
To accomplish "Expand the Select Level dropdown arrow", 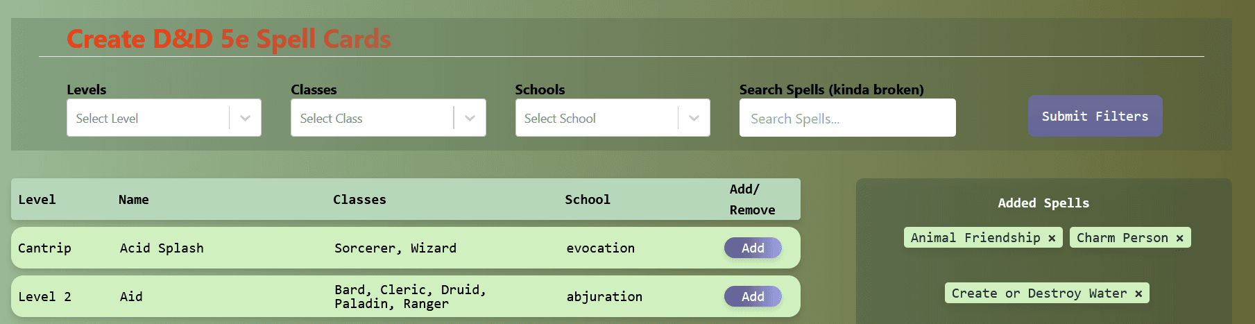I will tap(245, 118).
